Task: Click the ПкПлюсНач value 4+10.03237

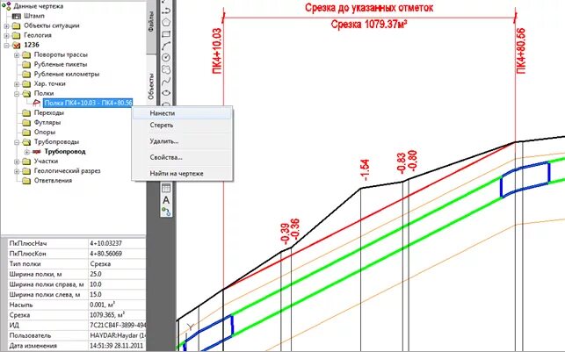Action: click(116, 243)
